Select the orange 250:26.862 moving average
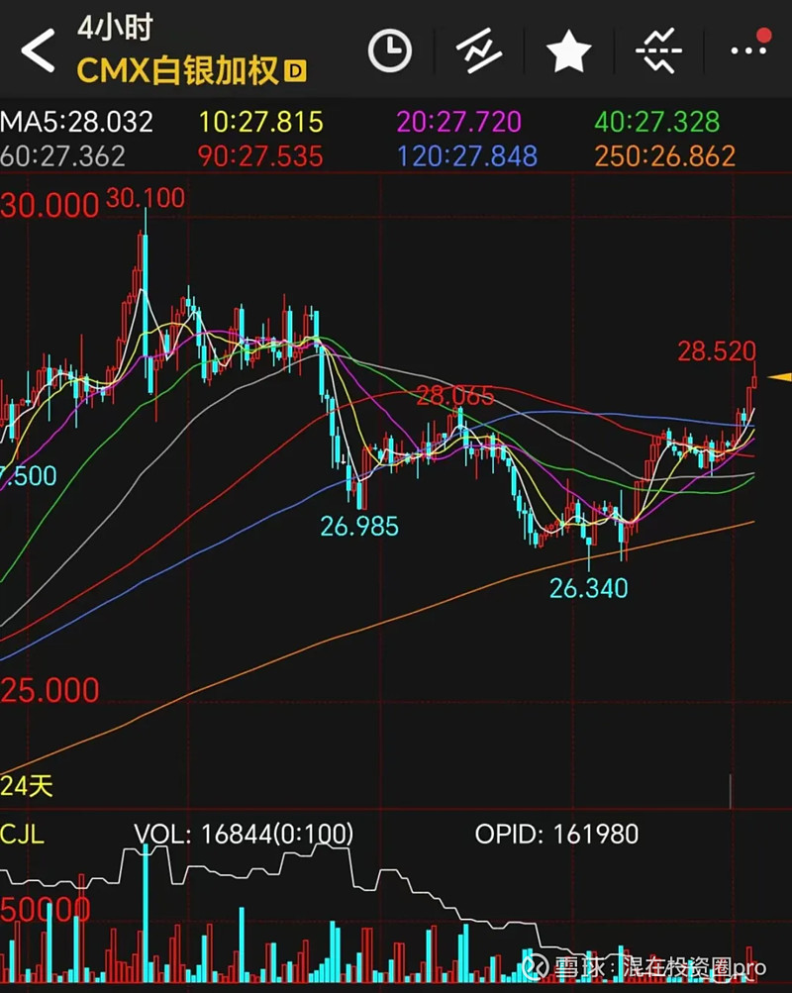This screenshot has width=792, height=993. pos(665,156)
